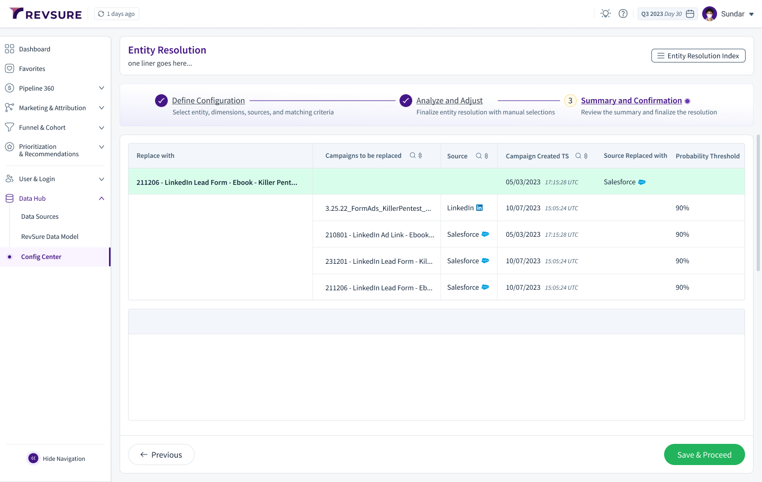Click the Previous button
Viewport: 762px width, 482px height.
pos(161,454)
